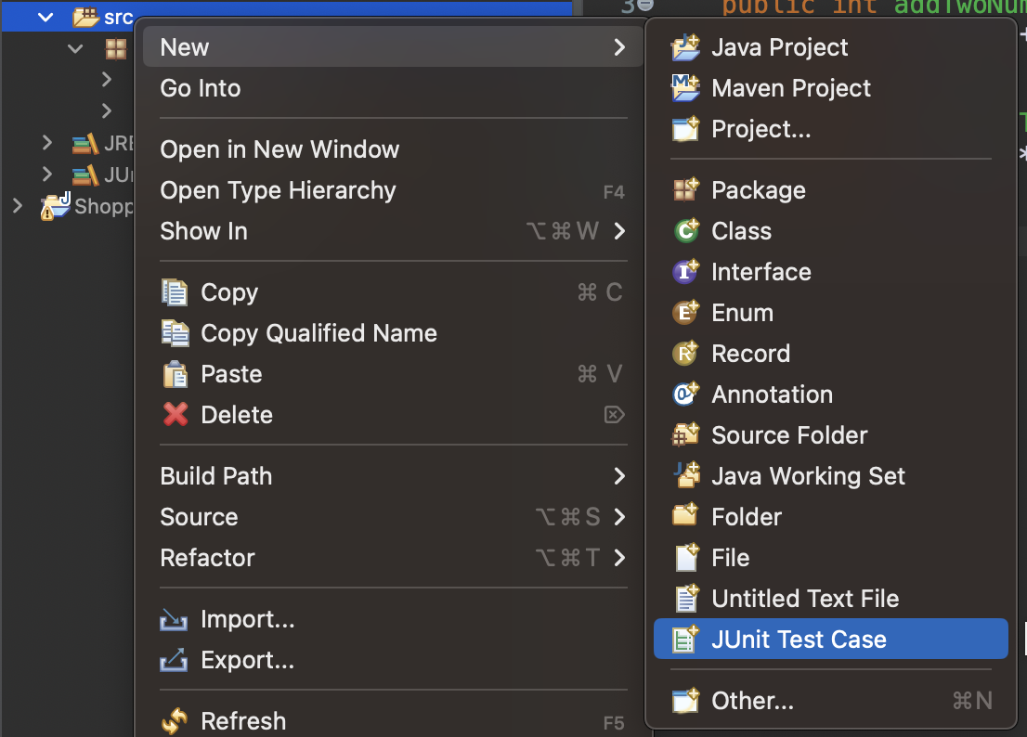Click the green Class icon

coord(686,230)
